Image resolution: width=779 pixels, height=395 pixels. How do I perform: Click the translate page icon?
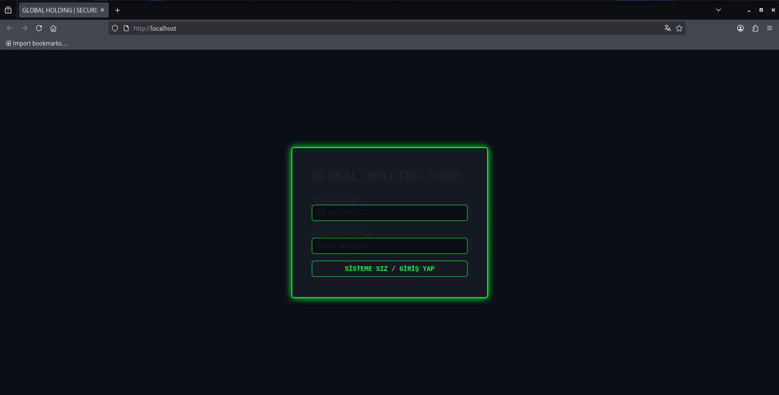[x=667, y=28]
